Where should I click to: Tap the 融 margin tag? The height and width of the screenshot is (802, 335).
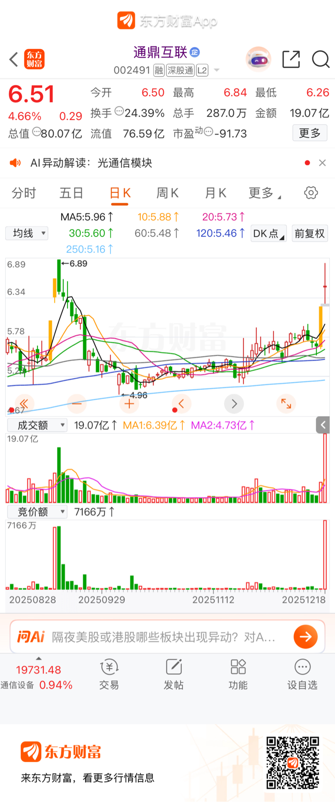(x=159, y=70)
